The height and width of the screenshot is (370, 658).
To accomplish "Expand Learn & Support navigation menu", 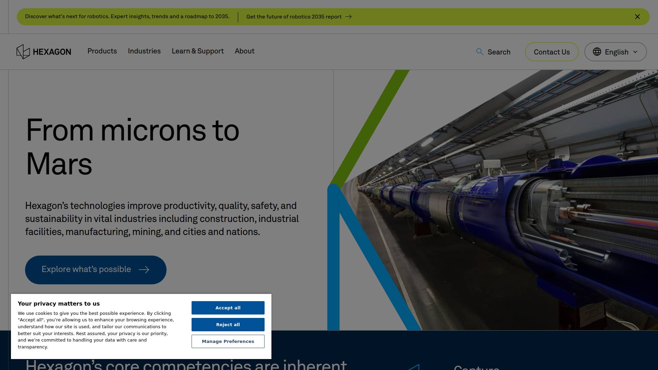I will coord(198,51).
